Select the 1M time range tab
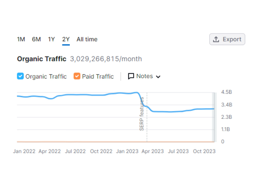The image size is (257, 193). click(21, 39)
